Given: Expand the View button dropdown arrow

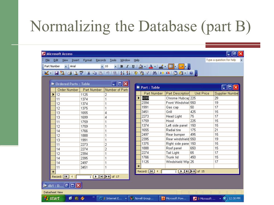Looking at the screenshot, I should [51, 73].
